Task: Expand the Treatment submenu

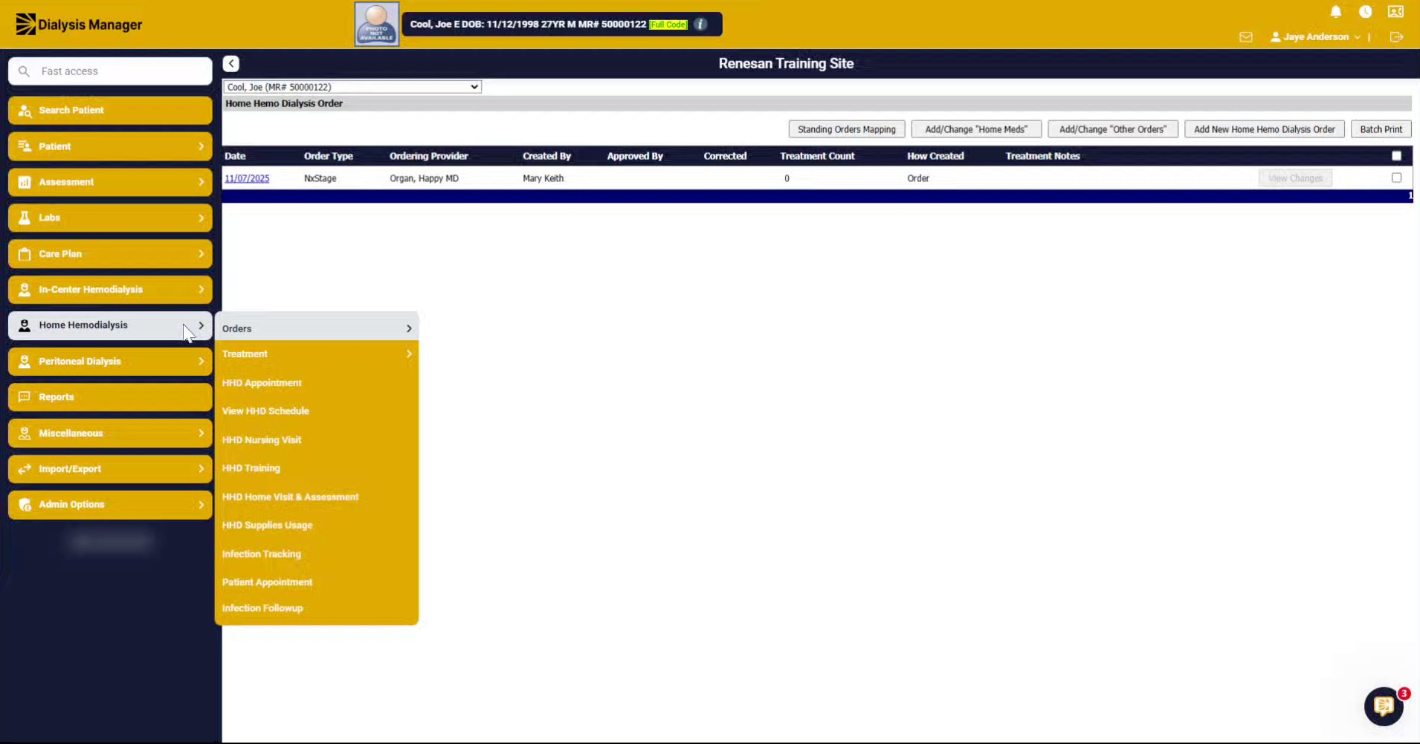Action: pyautogui.click(x=317, y=354)
